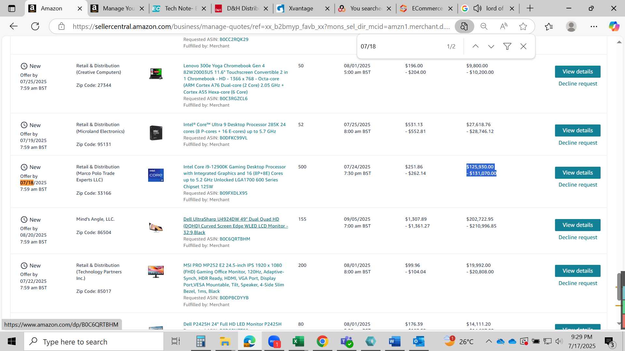625x351 pixels.
Task: Decline request for Intel Ultra 9 285K
Action: click(x=577, y=143)
